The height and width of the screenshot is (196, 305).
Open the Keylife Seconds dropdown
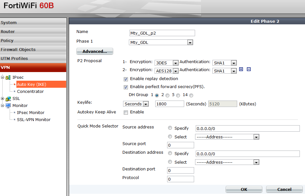[x=136, y=104]
